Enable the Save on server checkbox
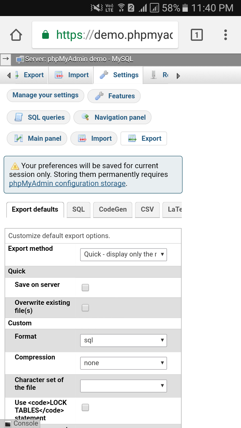The image size is (241, 428). tap(85, 287)
